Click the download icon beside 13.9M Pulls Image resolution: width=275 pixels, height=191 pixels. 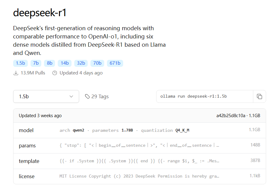(16, 73)
